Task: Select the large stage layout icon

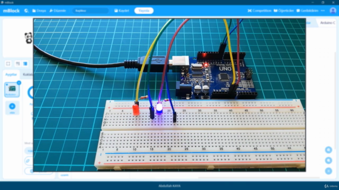Action: tap(25, 63)
